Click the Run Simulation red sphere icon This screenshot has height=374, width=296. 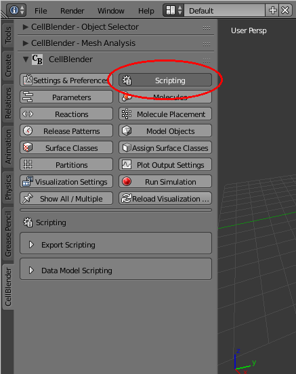point(127,181)
